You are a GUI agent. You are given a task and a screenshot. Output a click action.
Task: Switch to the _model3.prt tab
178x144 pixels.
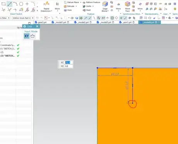105,22
